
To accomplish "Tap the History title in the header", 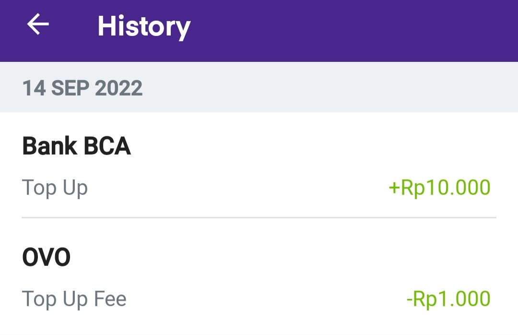I will [143, 27].
